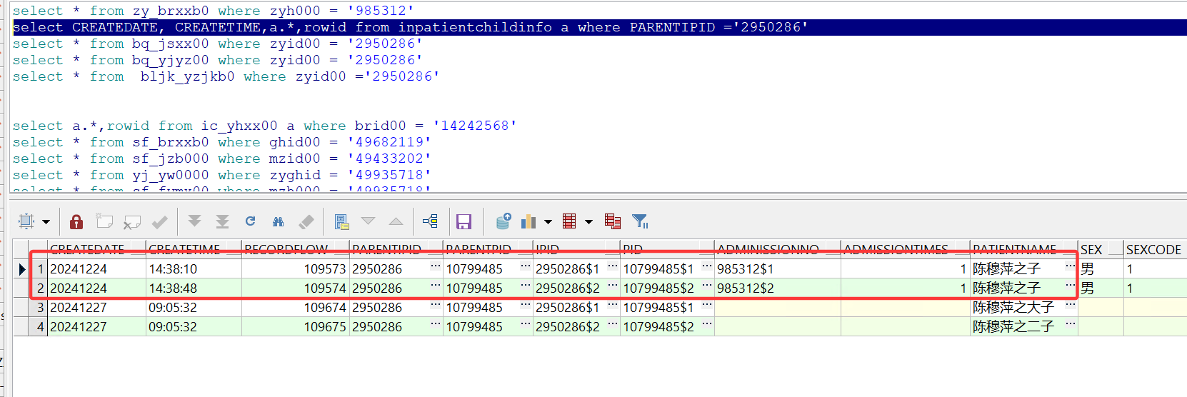Sort by the CREATEDATE column header

point(97,249)
